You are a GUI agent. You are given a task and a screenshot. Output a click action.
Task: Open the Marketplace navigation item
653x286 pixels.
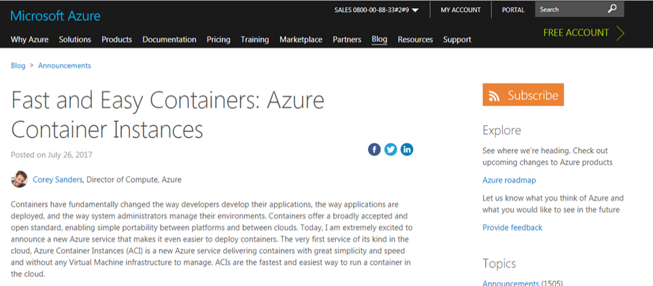point(301,39)
